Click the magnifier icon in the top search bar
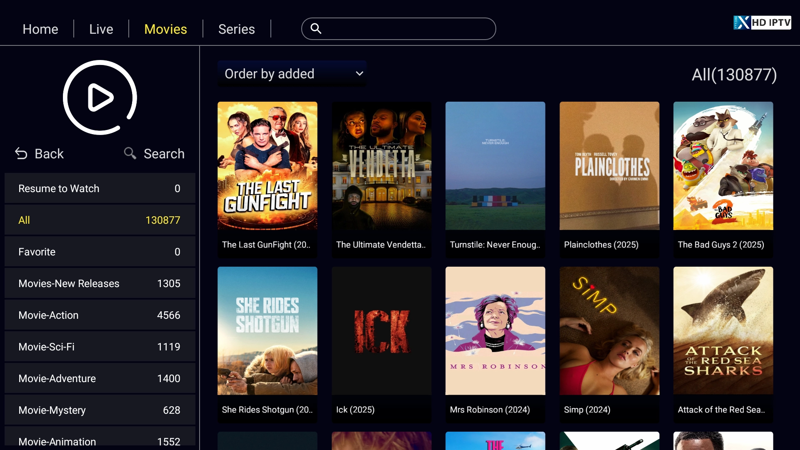 coord(316,28)
